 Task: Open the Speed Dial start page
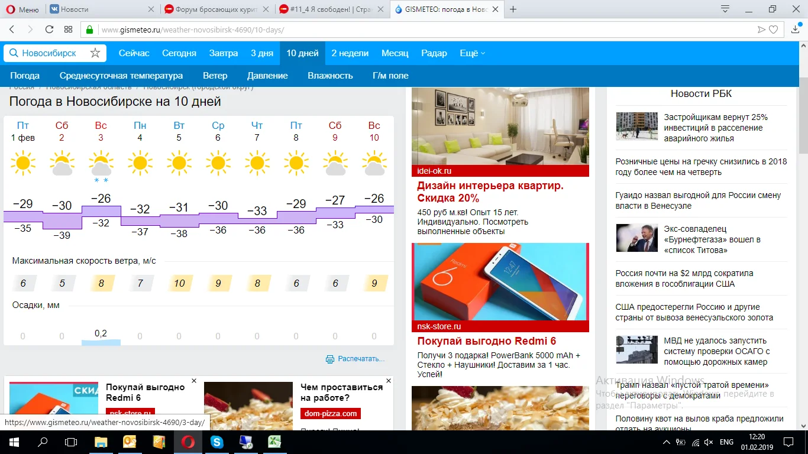point(69,30)
